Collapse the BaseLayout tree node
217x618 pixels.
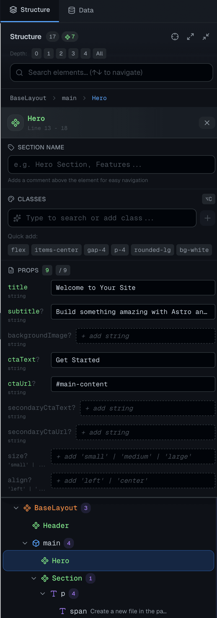tap(16, 508)
